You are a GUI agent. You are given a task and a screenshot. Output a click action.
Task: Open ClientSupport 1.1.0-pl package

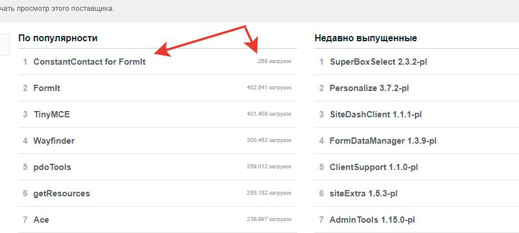coord(374,167)
